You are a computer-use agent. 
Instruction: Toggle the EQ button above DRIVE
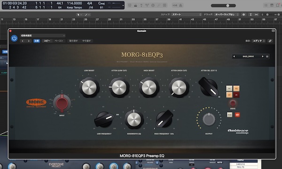click(236, 88)
